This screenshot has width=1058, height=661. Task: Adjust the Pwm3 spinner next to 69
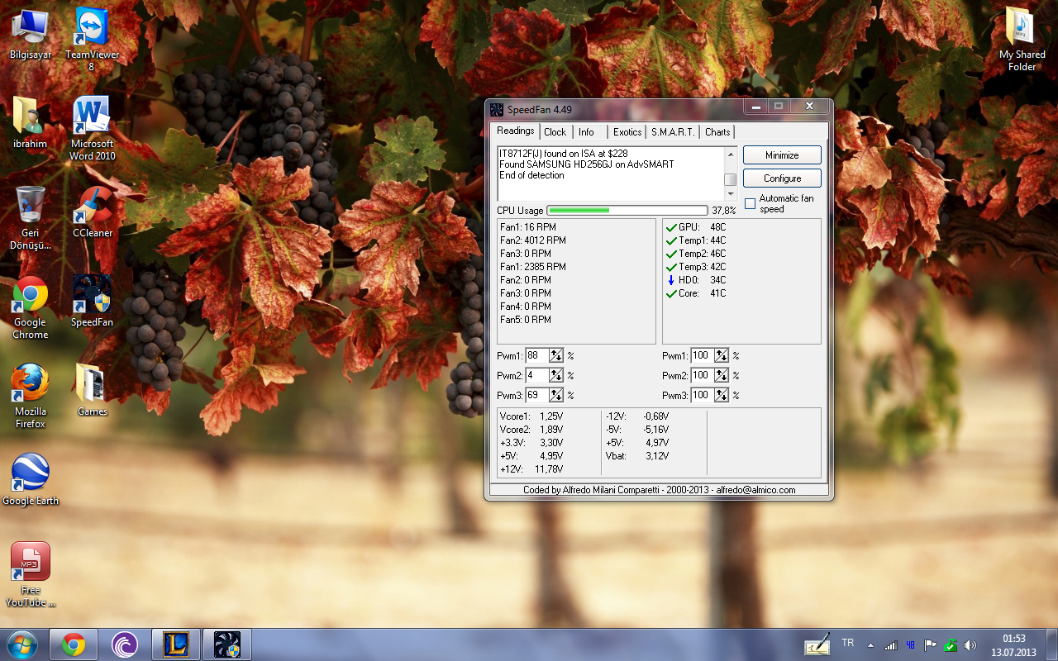coord(556,395)
